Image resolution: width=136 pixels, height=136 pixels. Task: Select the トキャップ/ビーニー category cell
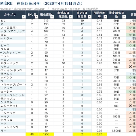coord(13,84)
